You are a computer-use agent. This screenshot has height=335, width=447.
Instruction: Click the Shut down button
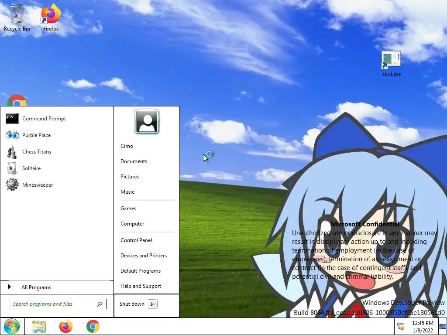(132, 304)
